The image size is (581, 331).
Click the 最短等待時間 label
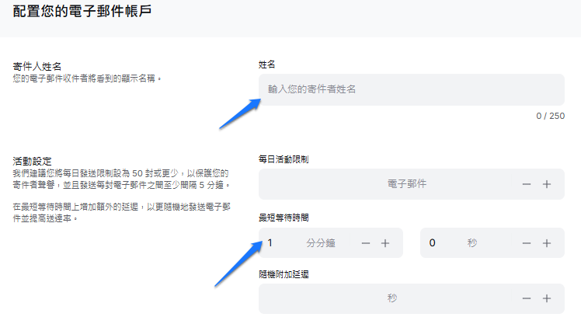284,218
